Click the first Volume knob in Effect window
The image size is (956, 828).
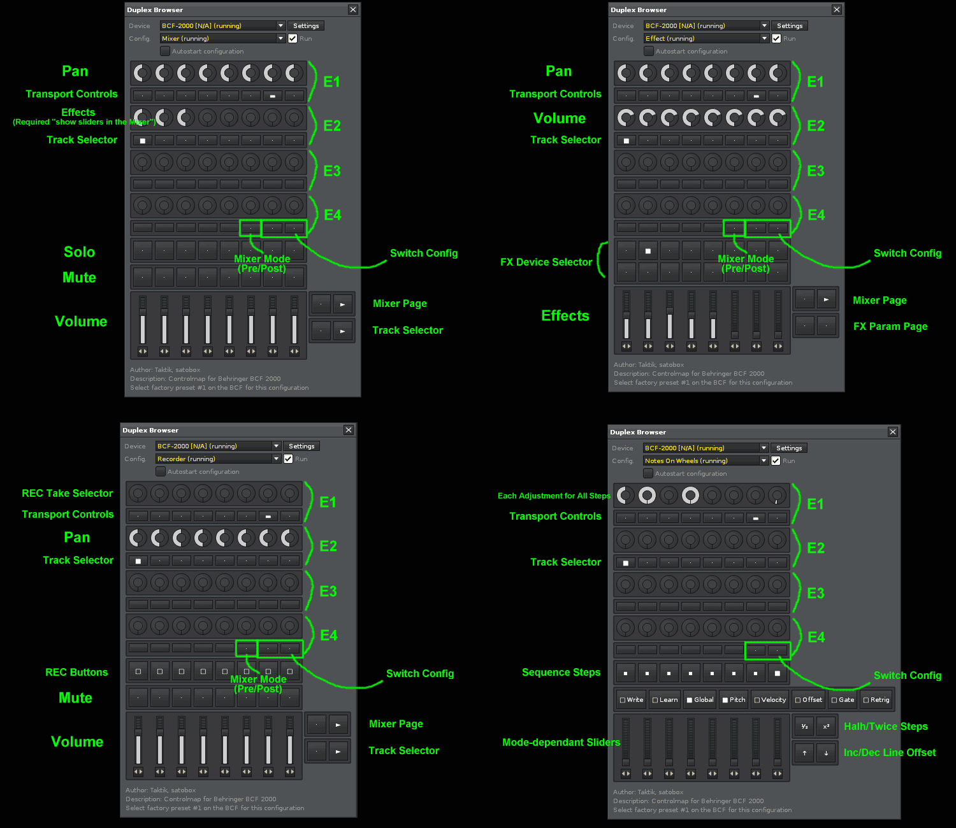(x=626, y=118)
